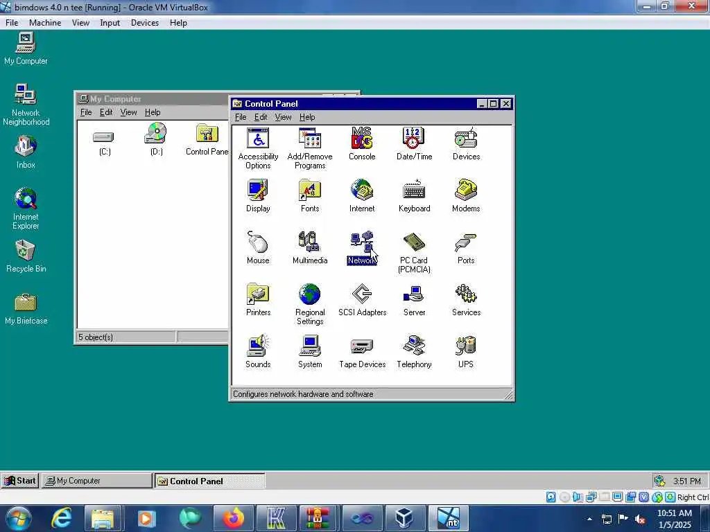Viewport: 710px width, 532px height.
Task: Select My Briefcase desktop icon
Action: pyautogui.click(x=26, y=309)
